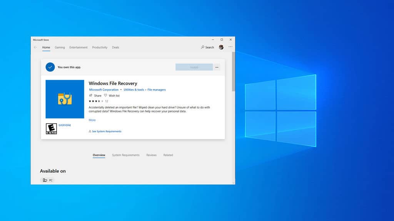This screenshot has height=221, width=394.
Task: Click the PC device icon under Available on
Action: click(45, 180)
